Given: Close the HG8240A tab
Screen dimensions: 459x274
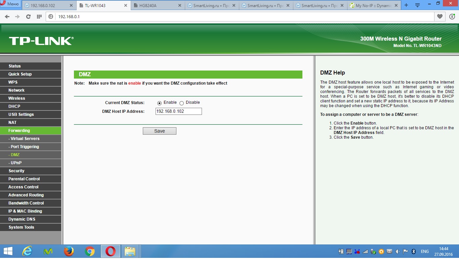Looking at the screenshot, I should click(x=179, y=5).
